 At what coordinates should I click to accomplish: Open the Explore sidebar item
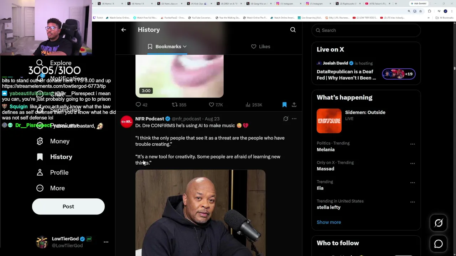coord(54,63)
